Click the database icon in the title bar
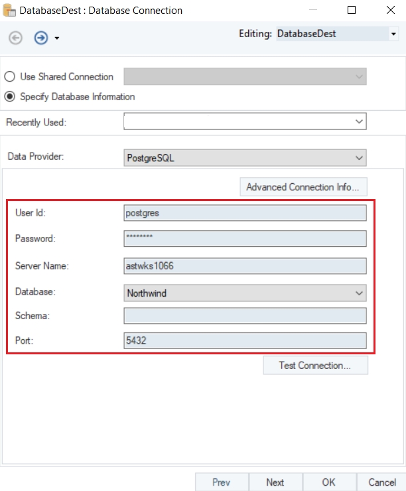The width and height of the screenshot is (406, 491). pos(10,10)
